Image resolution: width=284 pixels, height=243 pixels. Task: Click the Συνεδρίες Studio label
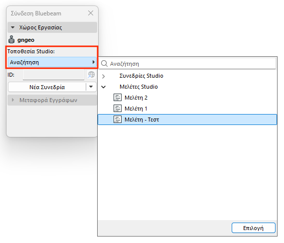(142, 76)
